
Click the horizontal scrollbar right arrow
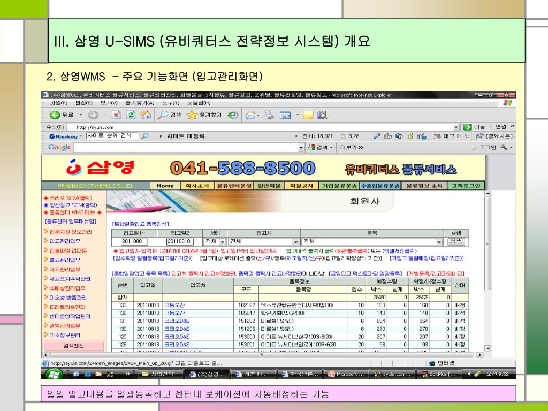[479, 355]
